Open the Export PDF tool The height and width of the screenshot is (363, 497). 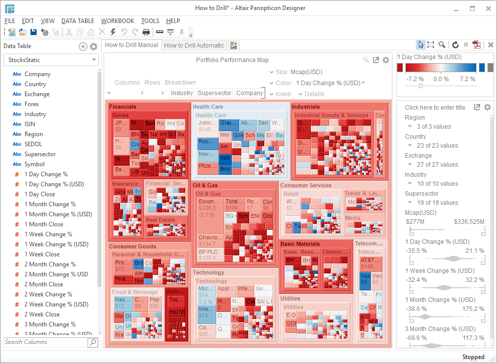476,45
